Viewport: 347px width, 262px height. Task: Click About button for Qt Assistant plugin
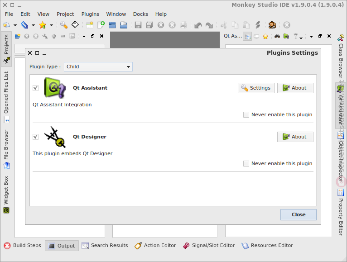point(295,88)
